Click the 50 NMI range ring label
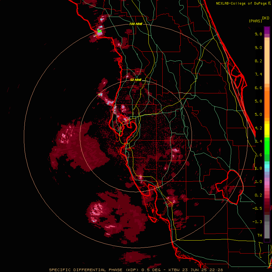 point(136,80)
